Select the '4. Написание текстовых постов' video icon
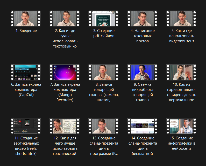Screen dimensions: 206x166 (x=142, y=19)
